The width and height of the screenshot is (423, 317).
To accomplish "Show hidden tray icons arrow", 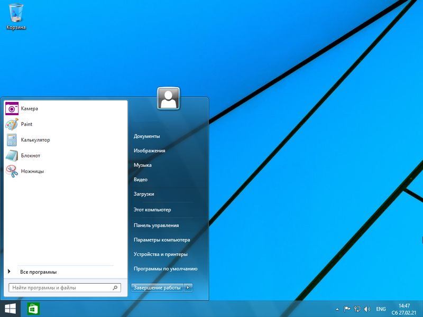I will click(x=337, y=309).
